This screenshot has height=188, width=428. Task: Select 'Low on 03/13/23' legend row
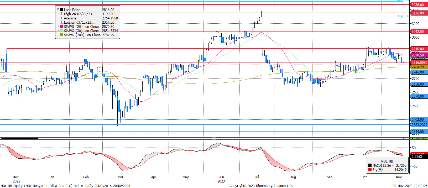pos(77,22)
